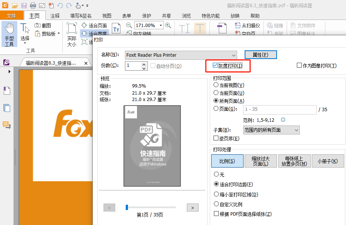Click the page range info icon
Viewport: 346px width, 225px height.
tap(283, 120)
